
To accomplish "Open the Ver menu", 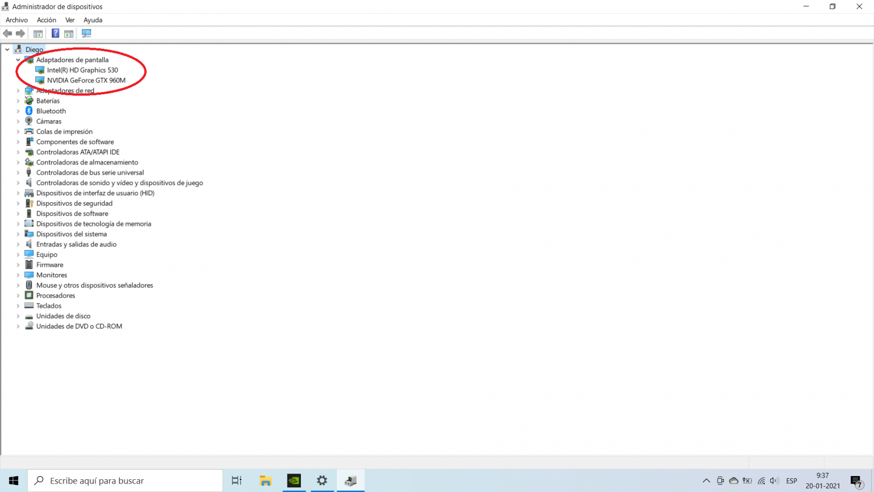I will [x=70, y=20].
